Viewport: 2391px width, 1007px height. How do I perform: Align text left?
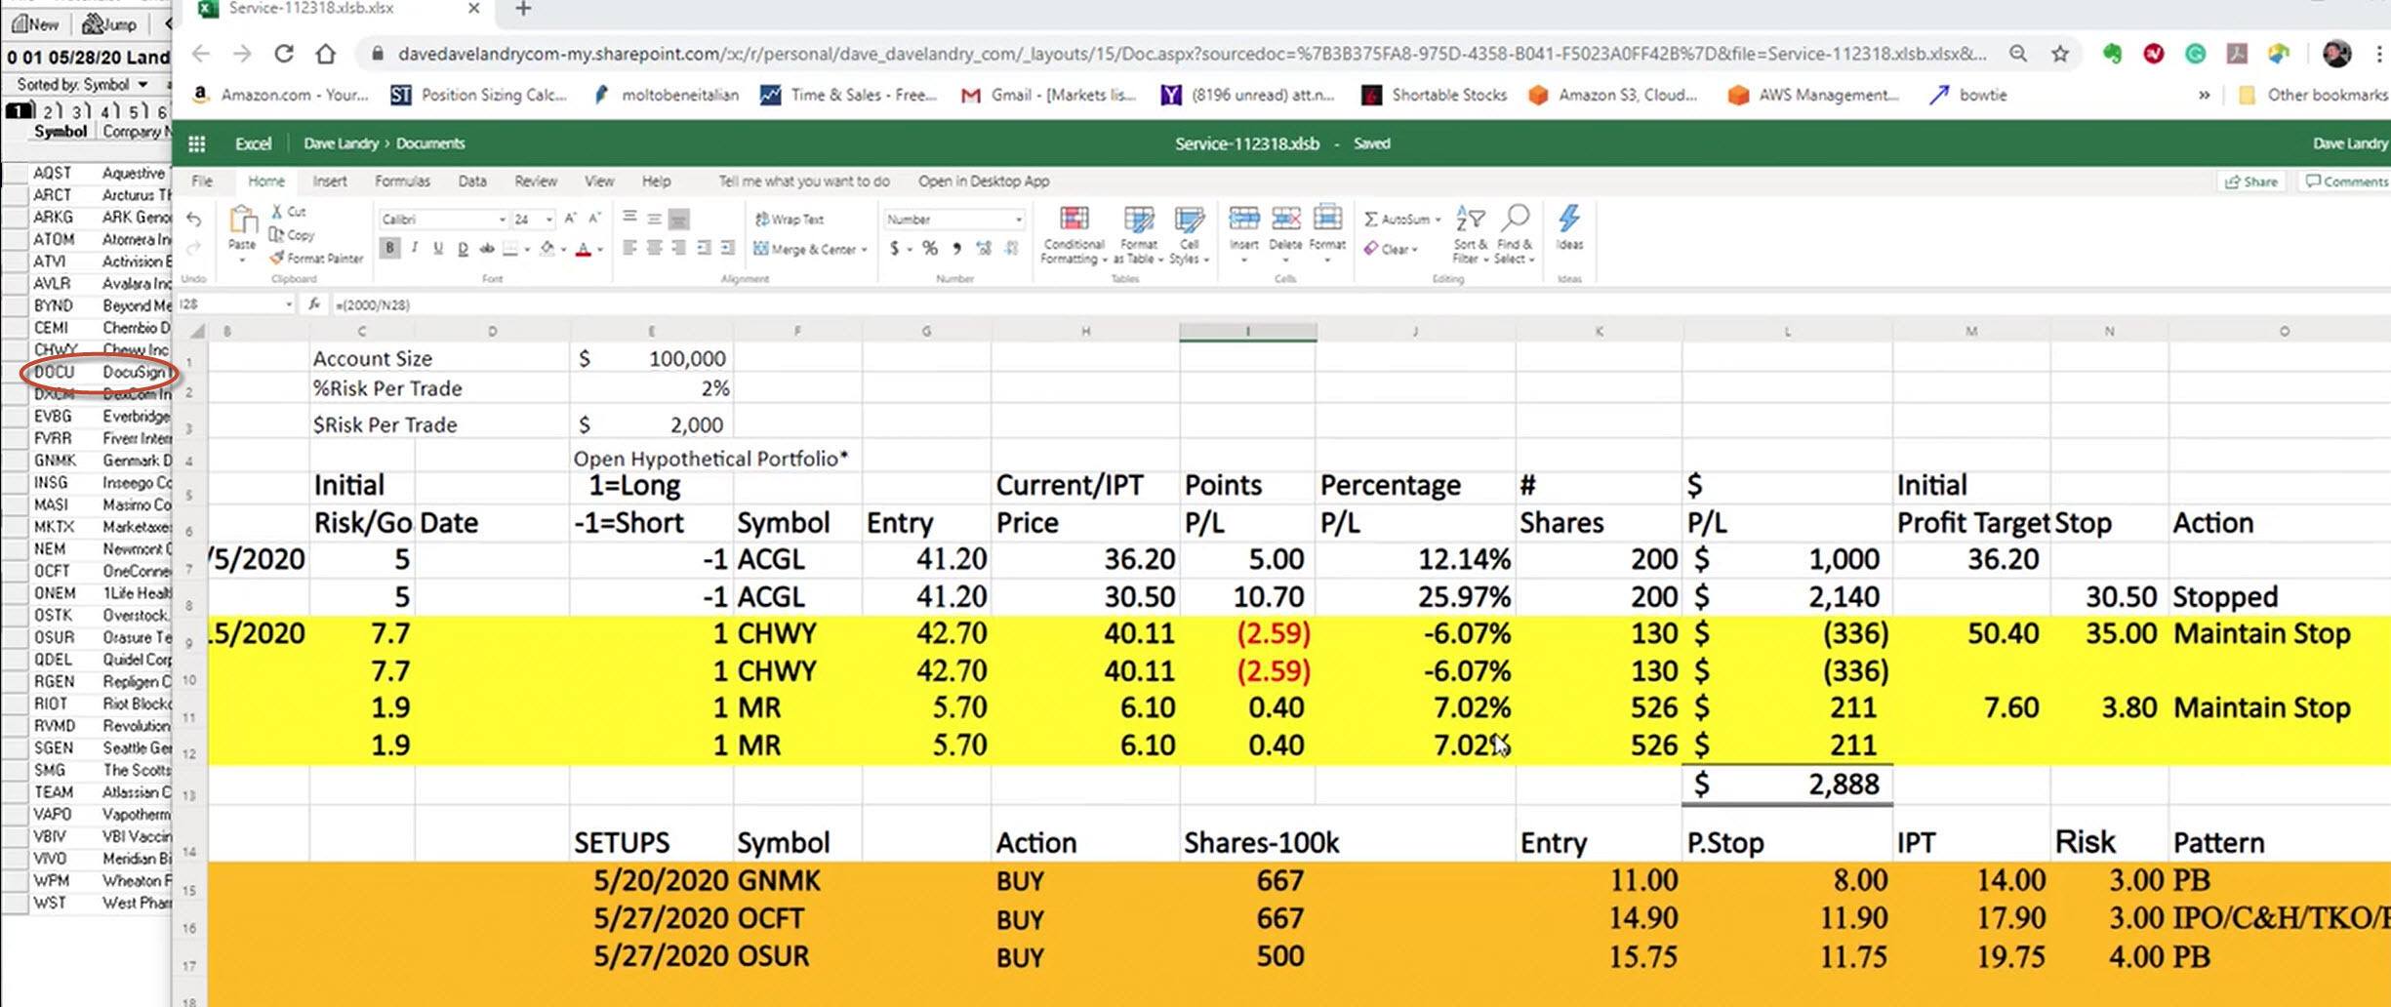coord(629,249)
